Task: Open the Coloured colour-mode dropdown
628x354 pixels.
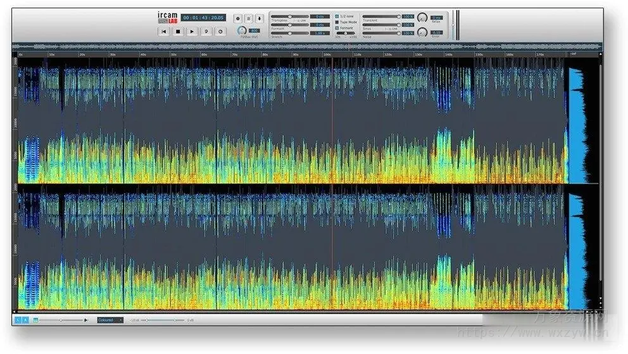Action: click(x=110, y=320)
